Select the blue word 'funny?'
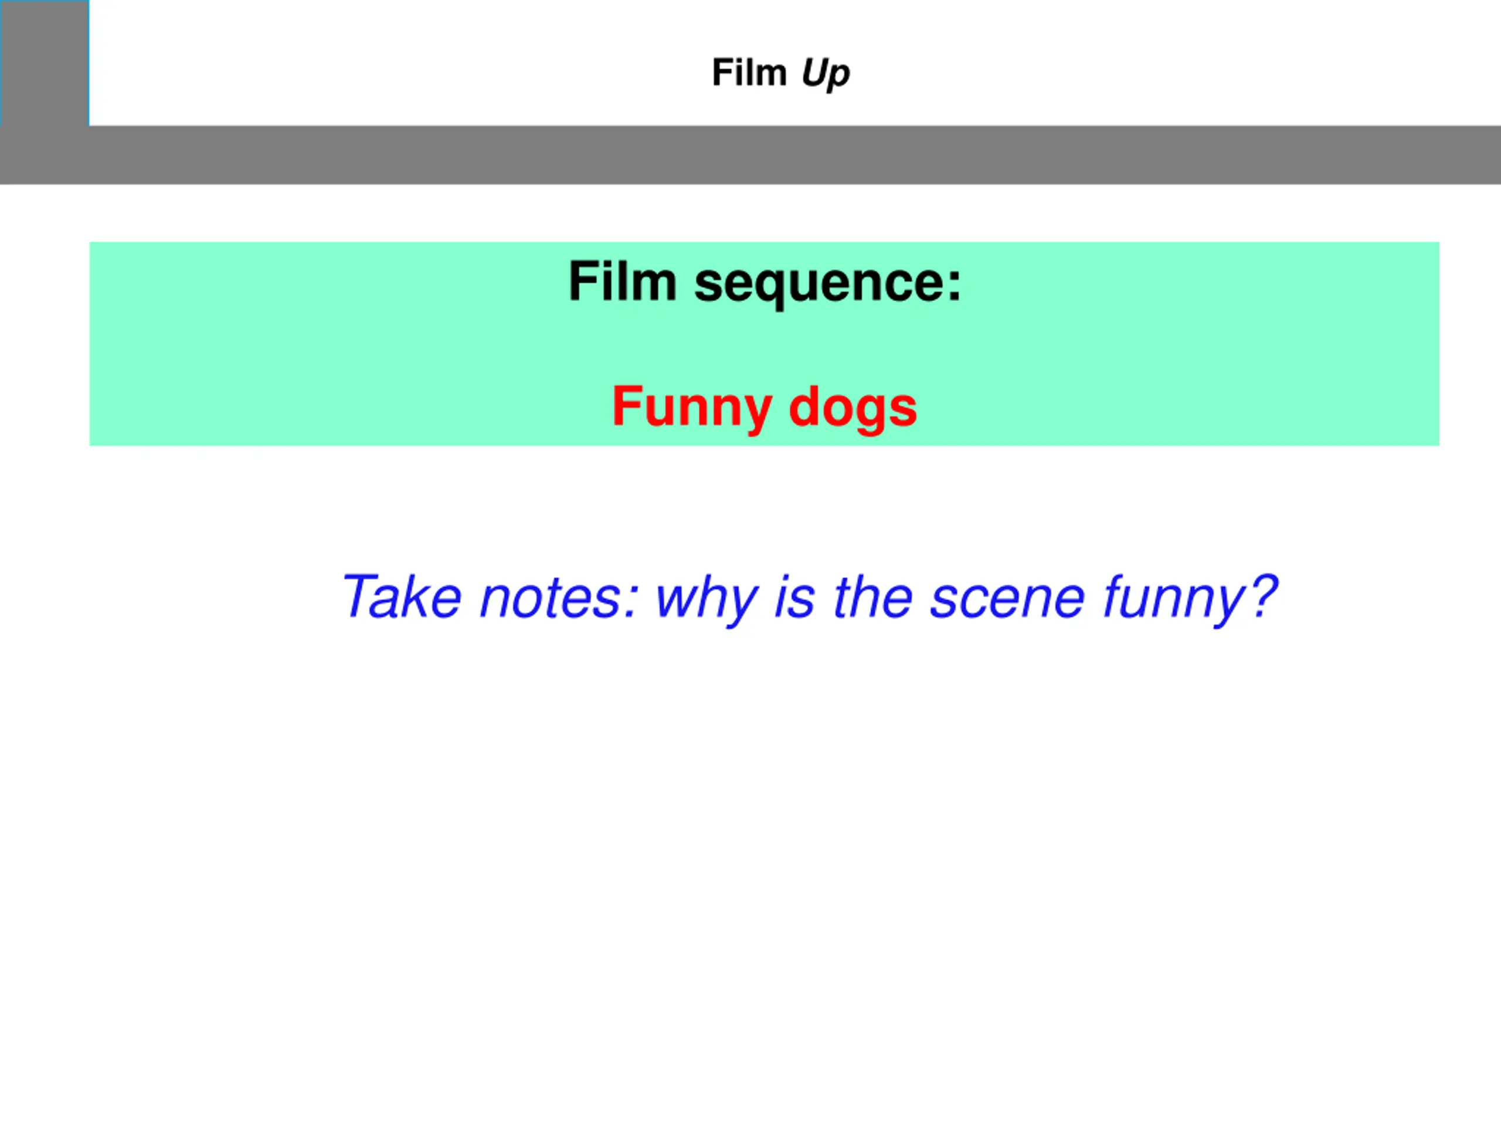 pyautogui.click(x=1191, y=599)
